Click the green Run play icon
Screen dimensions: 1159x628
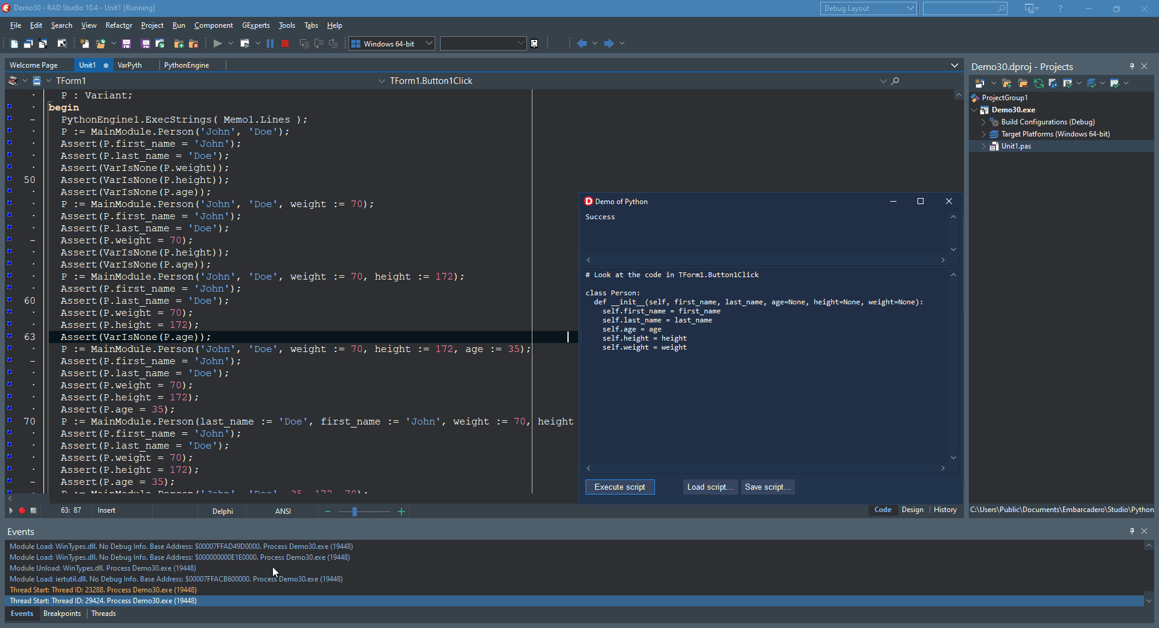click(218, 43)
